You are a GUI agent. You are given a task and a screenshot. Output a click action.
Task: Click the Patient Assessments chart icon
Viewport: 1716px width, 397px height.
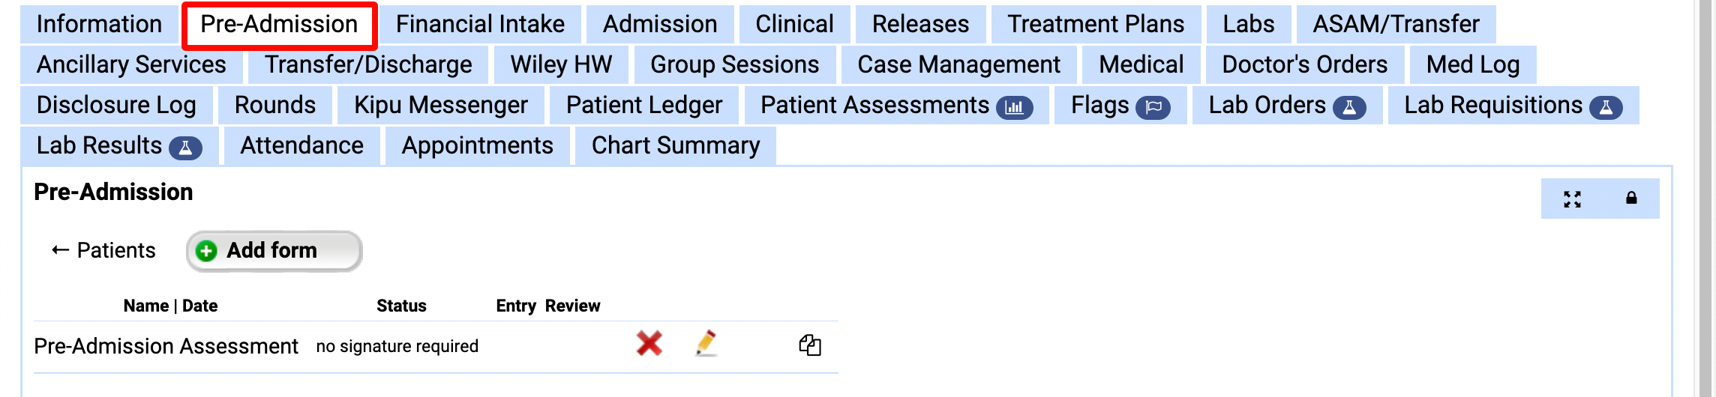coord(1014,107)
